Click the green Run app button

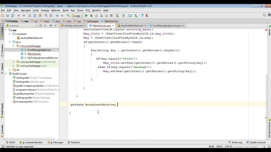click(86, 16)
